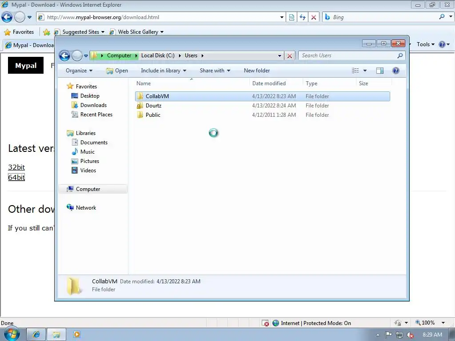
Task: Open the Organize menu
Action: coord(79,71)
